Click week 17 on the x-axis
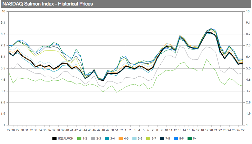 point(198,130)
